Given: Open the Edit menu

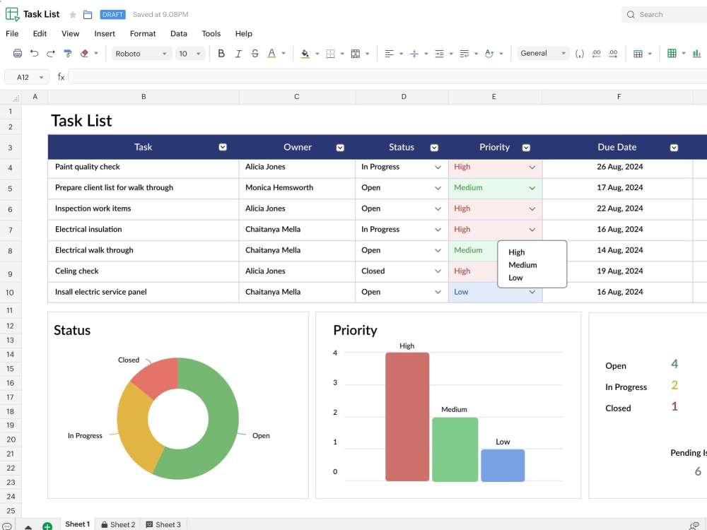Looking at the screenshot, I should point(40,34).
